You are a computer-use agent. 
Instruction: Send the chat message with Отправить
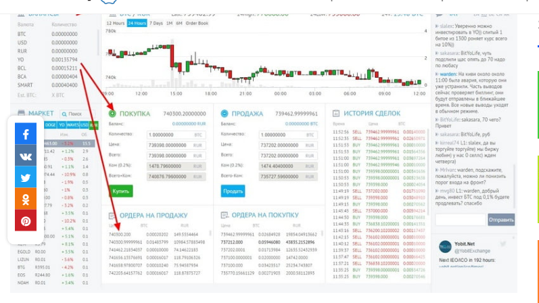501,220
